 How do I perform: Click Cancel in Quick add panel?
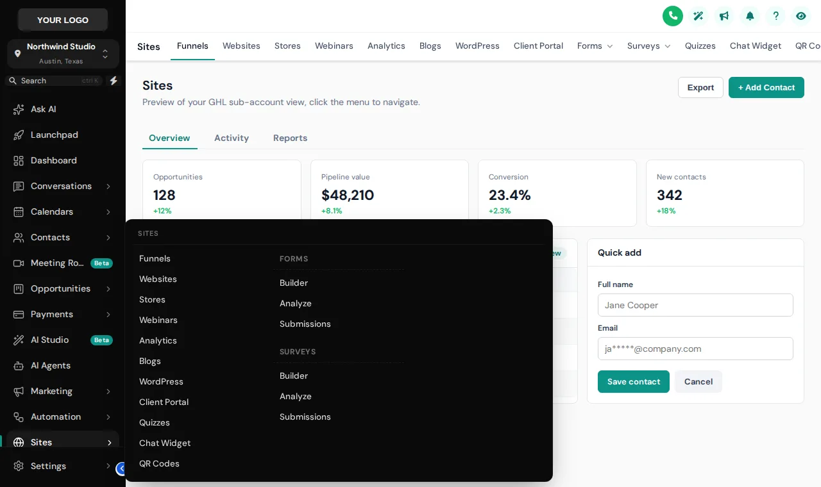coord(698,381)
